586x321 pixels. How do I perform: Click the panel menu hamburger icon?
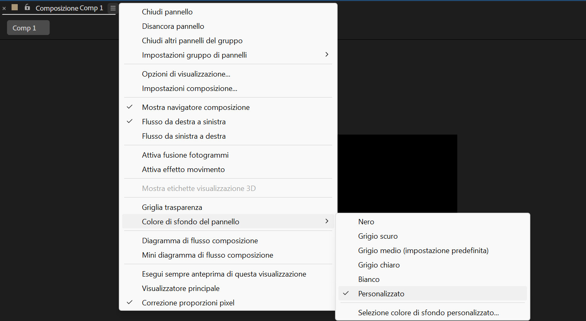(x=113, y=8)
